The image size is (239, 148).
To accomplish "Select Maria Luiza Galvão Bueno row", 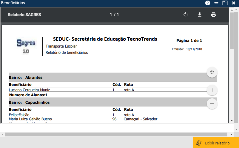I will (x=113, y=119).
